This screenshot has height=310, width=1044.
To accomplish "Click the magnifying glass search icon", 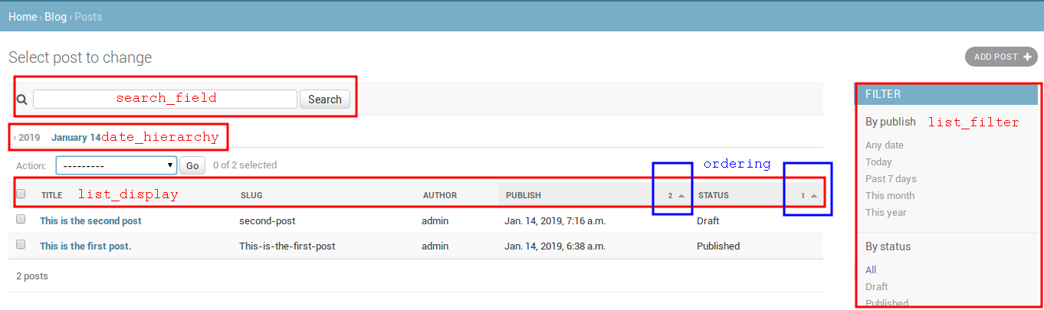I will pos(21,100).
